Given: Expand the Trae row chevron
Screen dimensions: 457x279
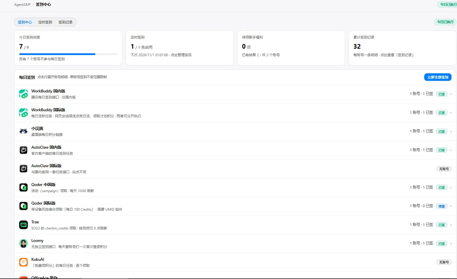Looking at the screenshot, I should tap(451, 225).
